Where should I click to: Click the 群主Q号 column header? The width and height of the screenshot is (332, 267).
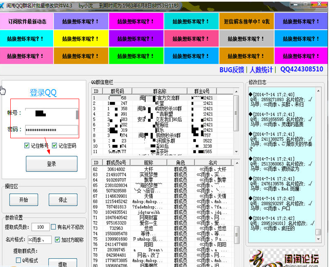pos(202,91)
